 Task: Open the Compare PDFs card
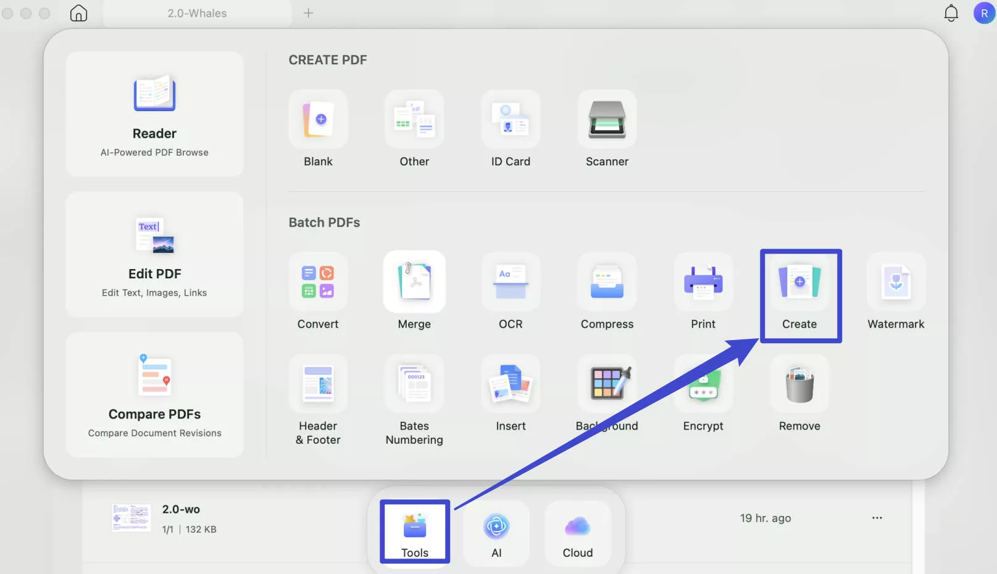(154, 394)
